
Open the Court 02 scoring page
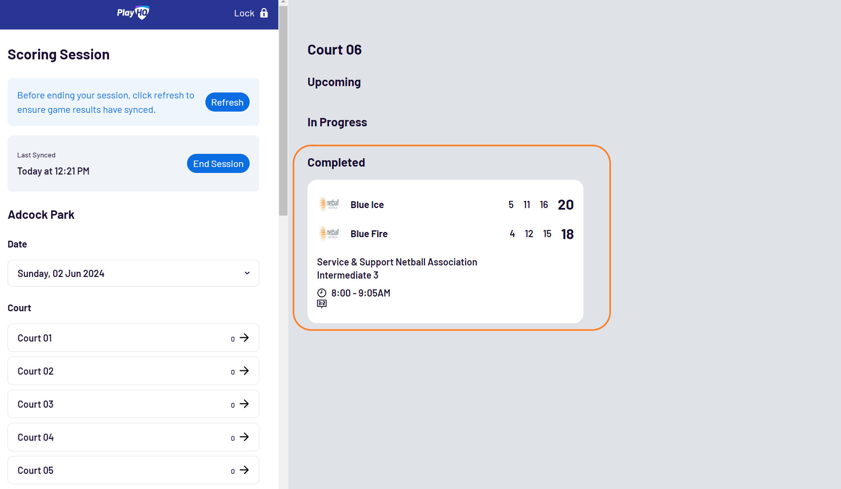pos(133,371)
